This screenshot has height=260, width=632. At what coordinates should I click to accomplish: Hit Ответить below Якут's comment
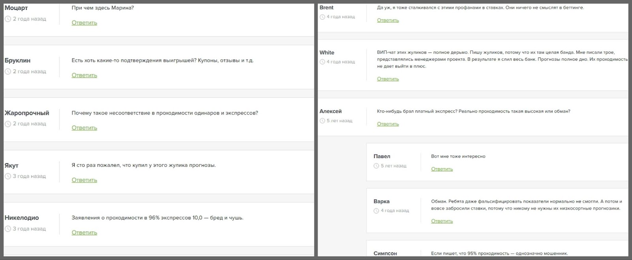(x=84, y=180)
